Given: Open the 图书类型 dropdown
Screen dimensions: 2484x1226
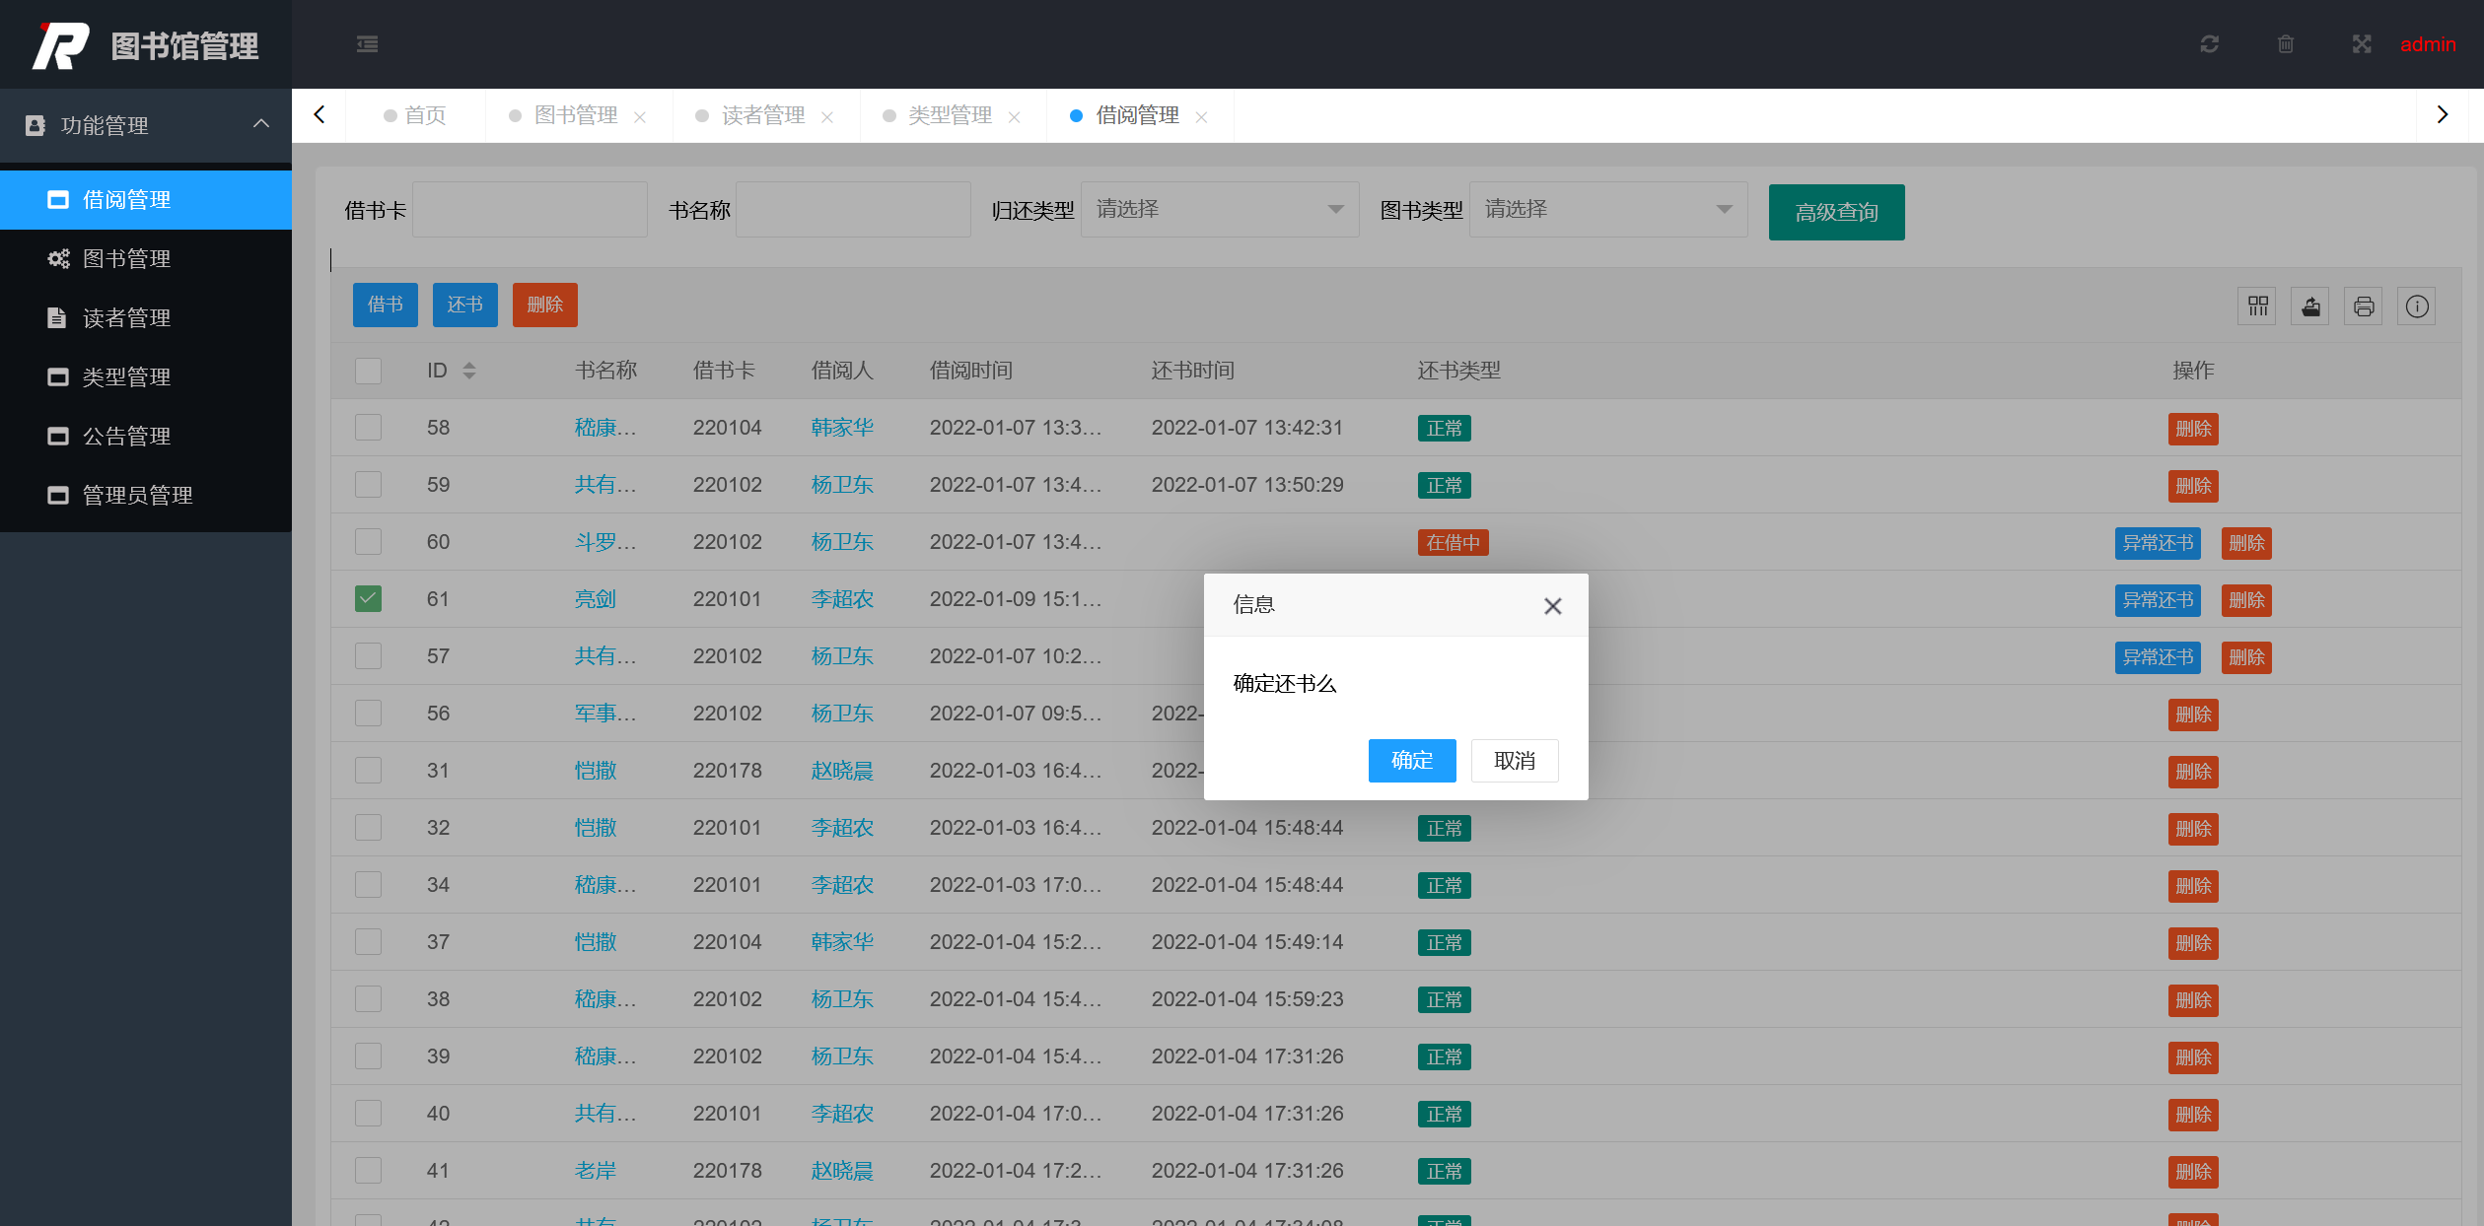Looking at the screenshot, I should 1607,210.
